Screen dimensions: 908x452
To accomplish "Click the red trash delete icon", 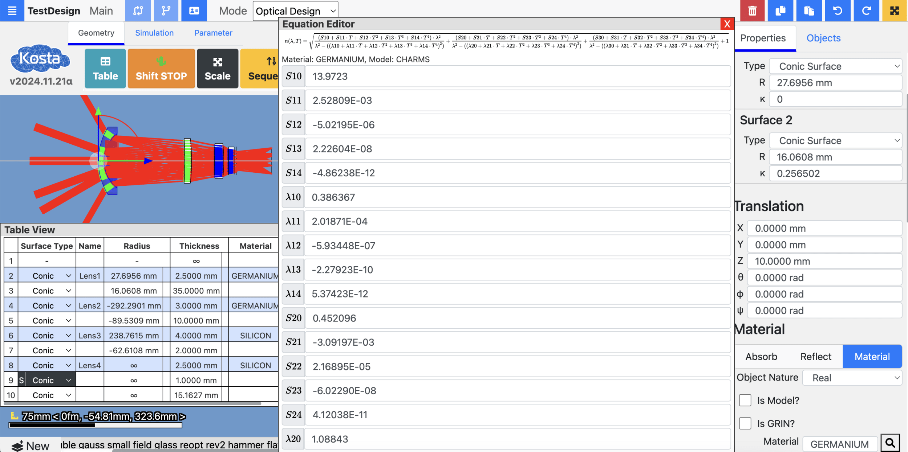I will pyautogui.click(x=752, y=11).
